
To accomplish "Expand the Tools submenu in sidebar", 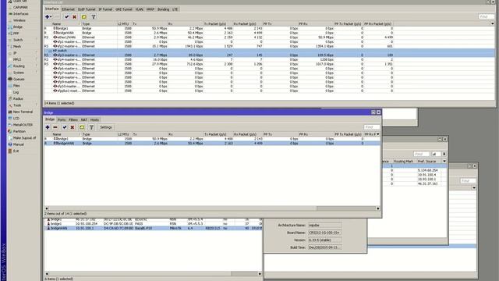I will tap(37, 105).
